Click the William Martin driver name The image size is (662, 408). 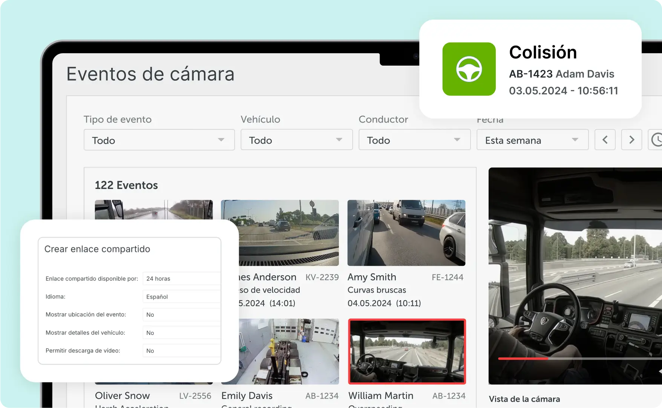click(381, 396)
